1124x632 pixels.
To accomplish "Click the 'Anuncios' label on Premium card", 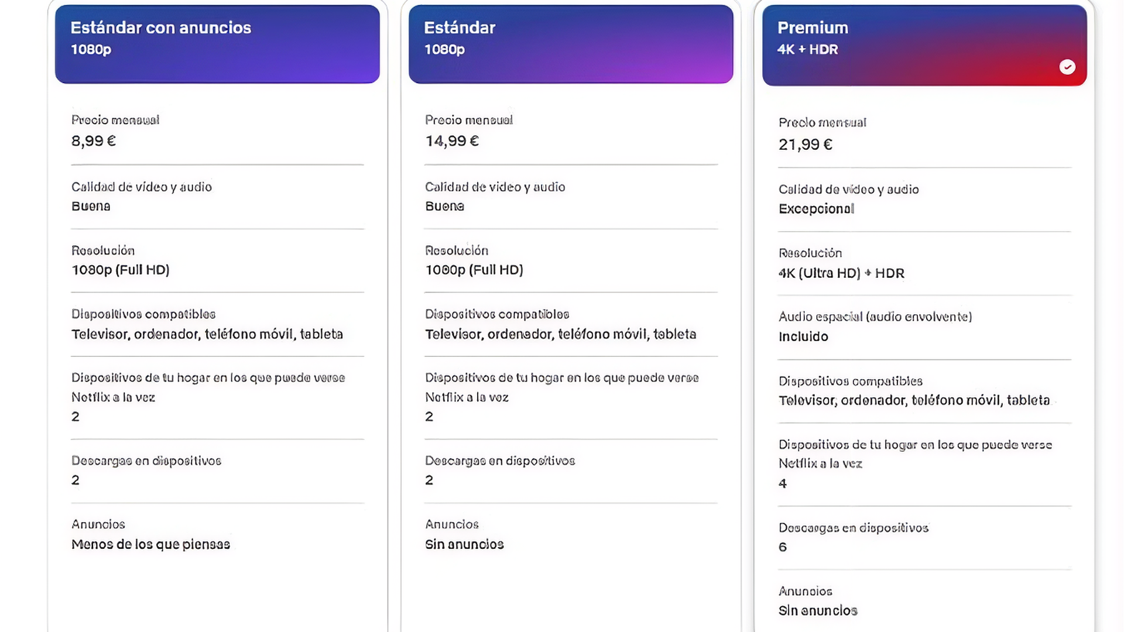I will (804, 591).
